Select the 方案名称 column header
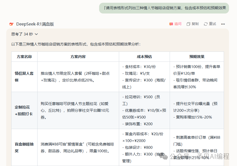Screen dimensions: 237x166 [x=24, y=57]
